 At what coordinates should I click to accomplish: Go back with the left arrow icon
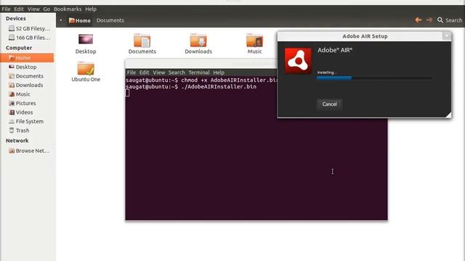click(x=418, y=20)
